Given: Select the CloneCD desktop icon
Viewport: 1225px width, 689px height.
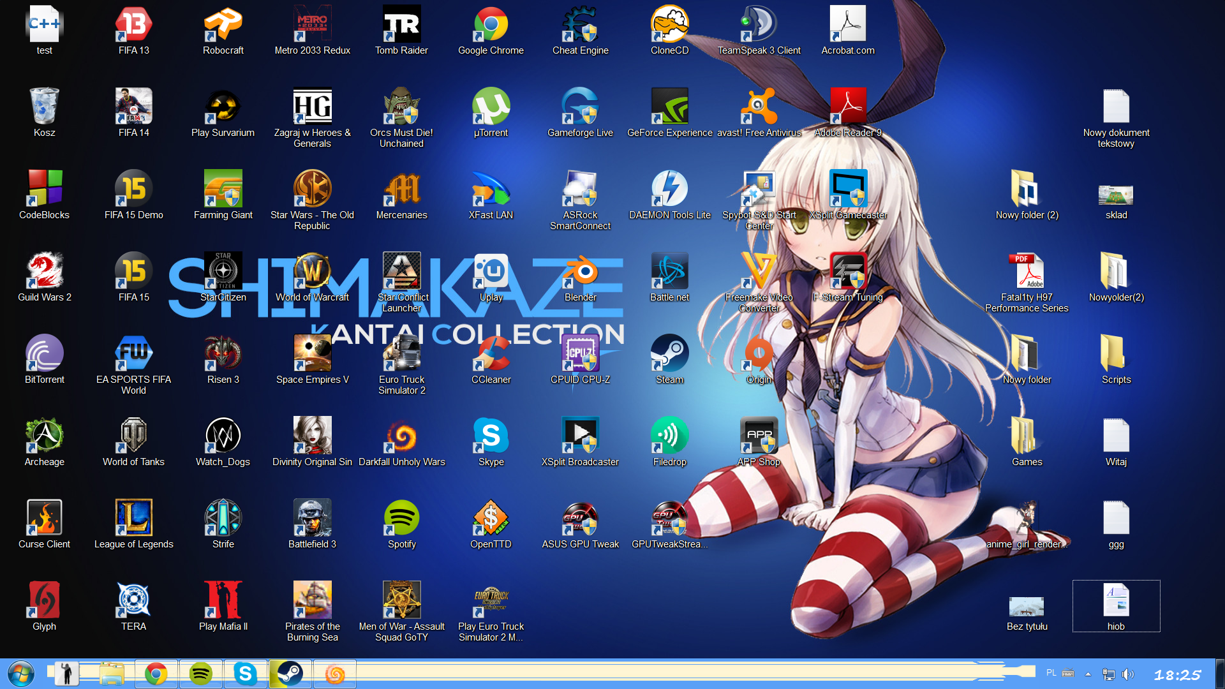Looking at the screenshot, I should [670, 30].
